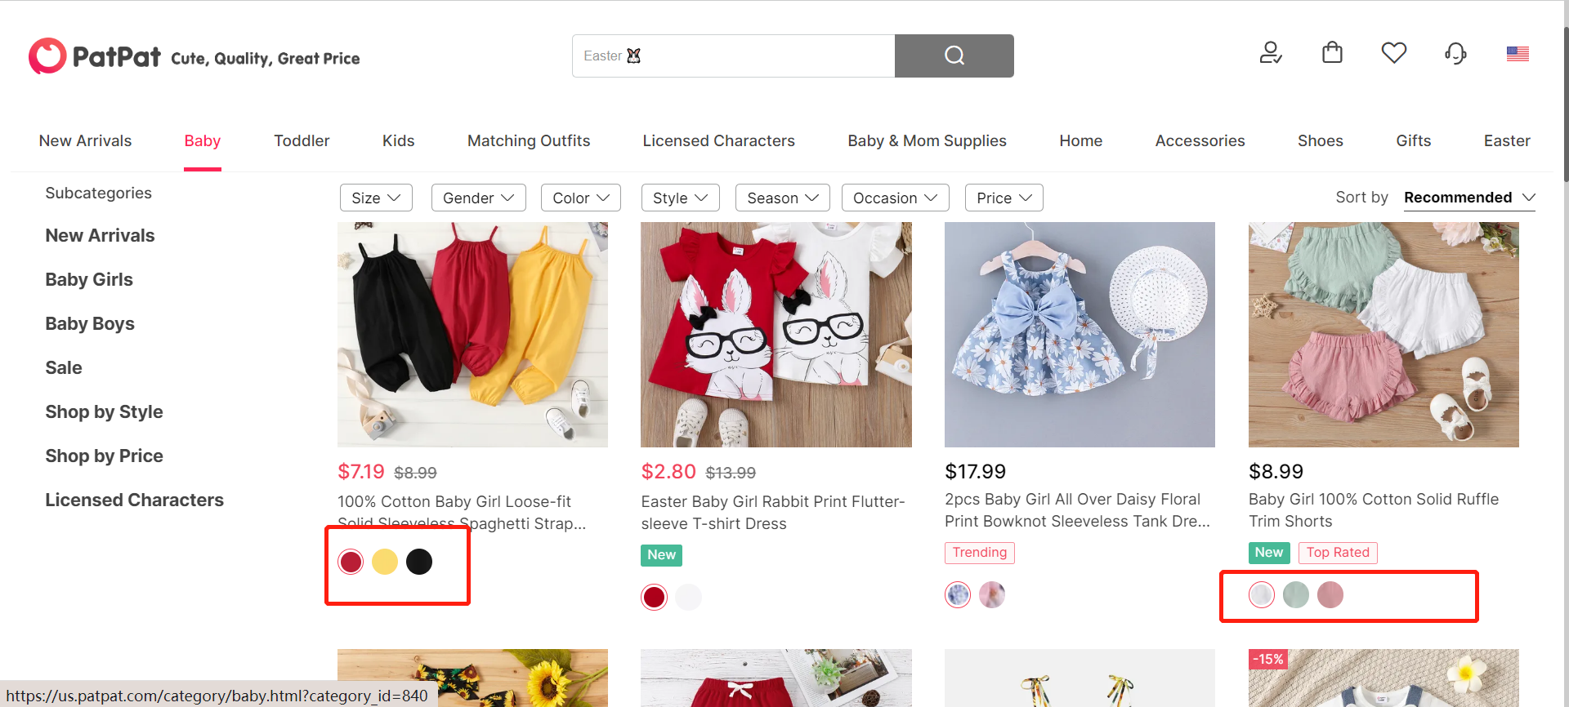Open the -15% discounted product thumbnail
Screen dimensions: 1569x707
1383,678
